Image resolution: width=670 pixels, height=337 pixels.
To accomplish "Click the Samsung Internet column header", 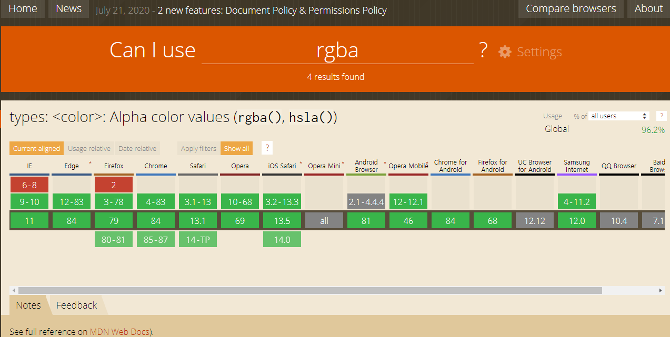I will [x=577, y=166].
